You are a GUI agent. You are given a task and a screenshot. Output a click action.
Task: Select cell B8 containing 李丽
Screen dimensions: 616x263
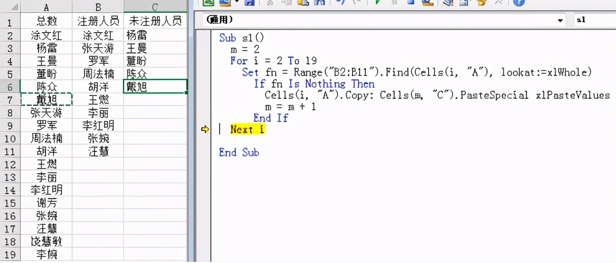click(x=98, y=113)
